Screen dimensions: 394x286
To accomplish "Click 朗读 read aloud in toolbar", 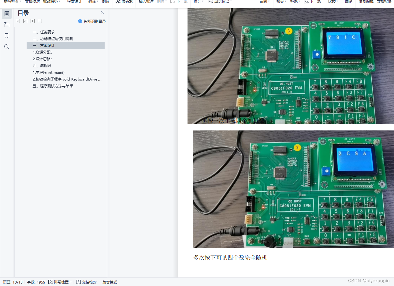I will (106, 2).
